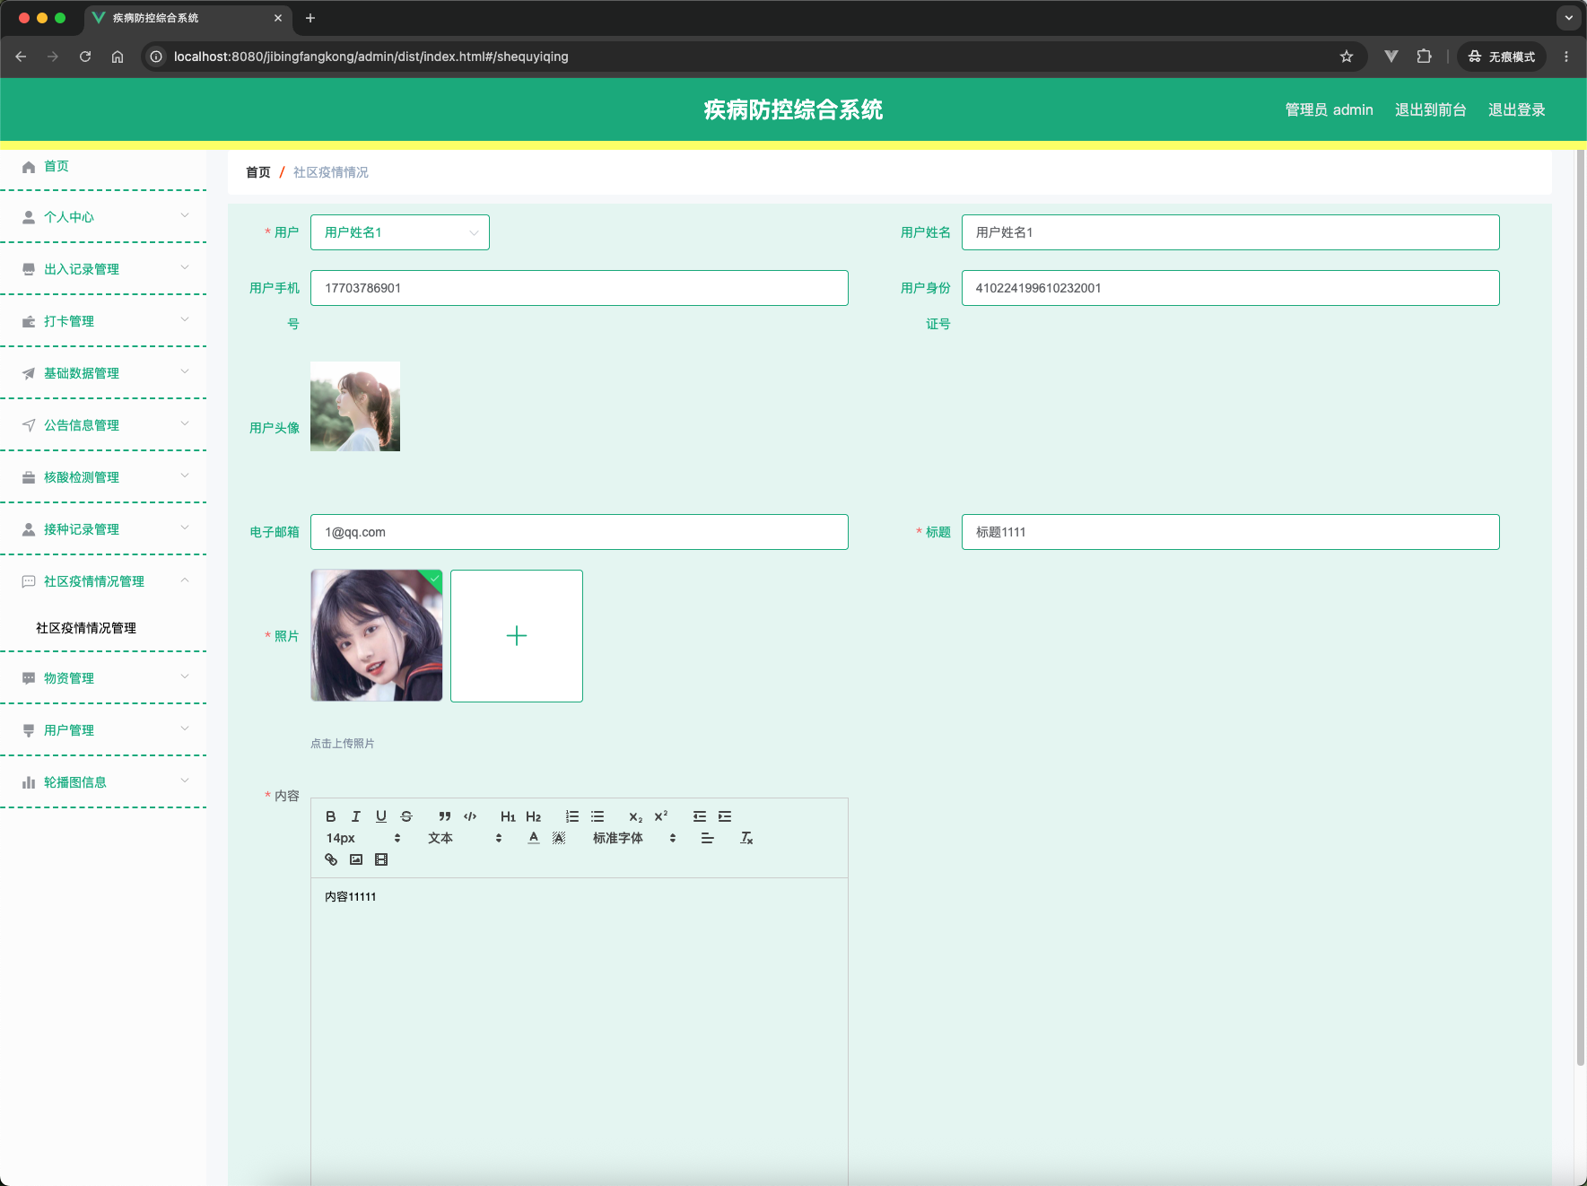Click 退出登录 in header
Screen dimensions: 1587x1186
1516,109
